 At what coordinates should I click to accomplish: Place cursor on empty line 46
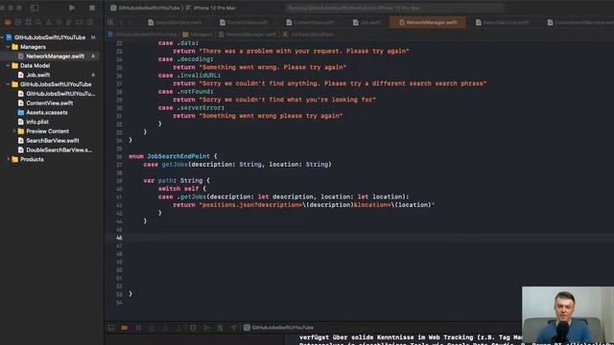coord(359,238)
